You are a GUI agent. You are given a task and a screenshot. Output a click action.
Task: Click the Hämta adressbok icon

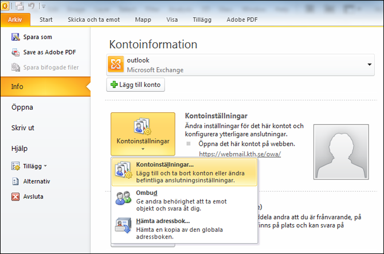(x=123, y=225)
